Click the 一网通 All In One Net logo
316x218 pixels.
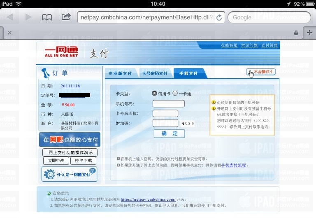click(61, 52)
